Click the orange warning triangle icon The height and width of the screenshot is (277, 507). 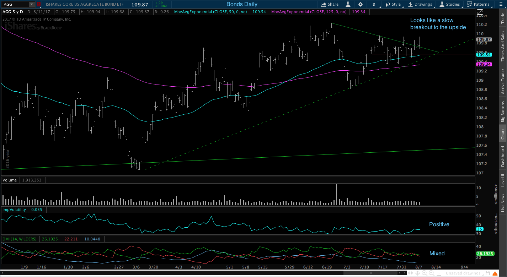click(495, 273)
